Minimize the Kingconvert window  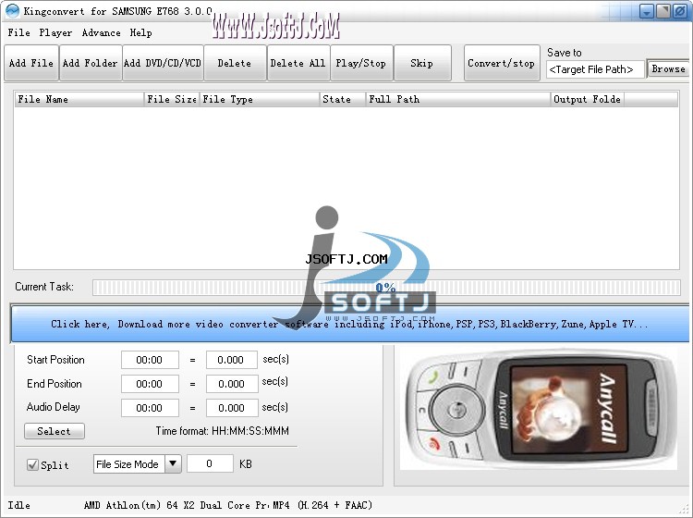647,11
